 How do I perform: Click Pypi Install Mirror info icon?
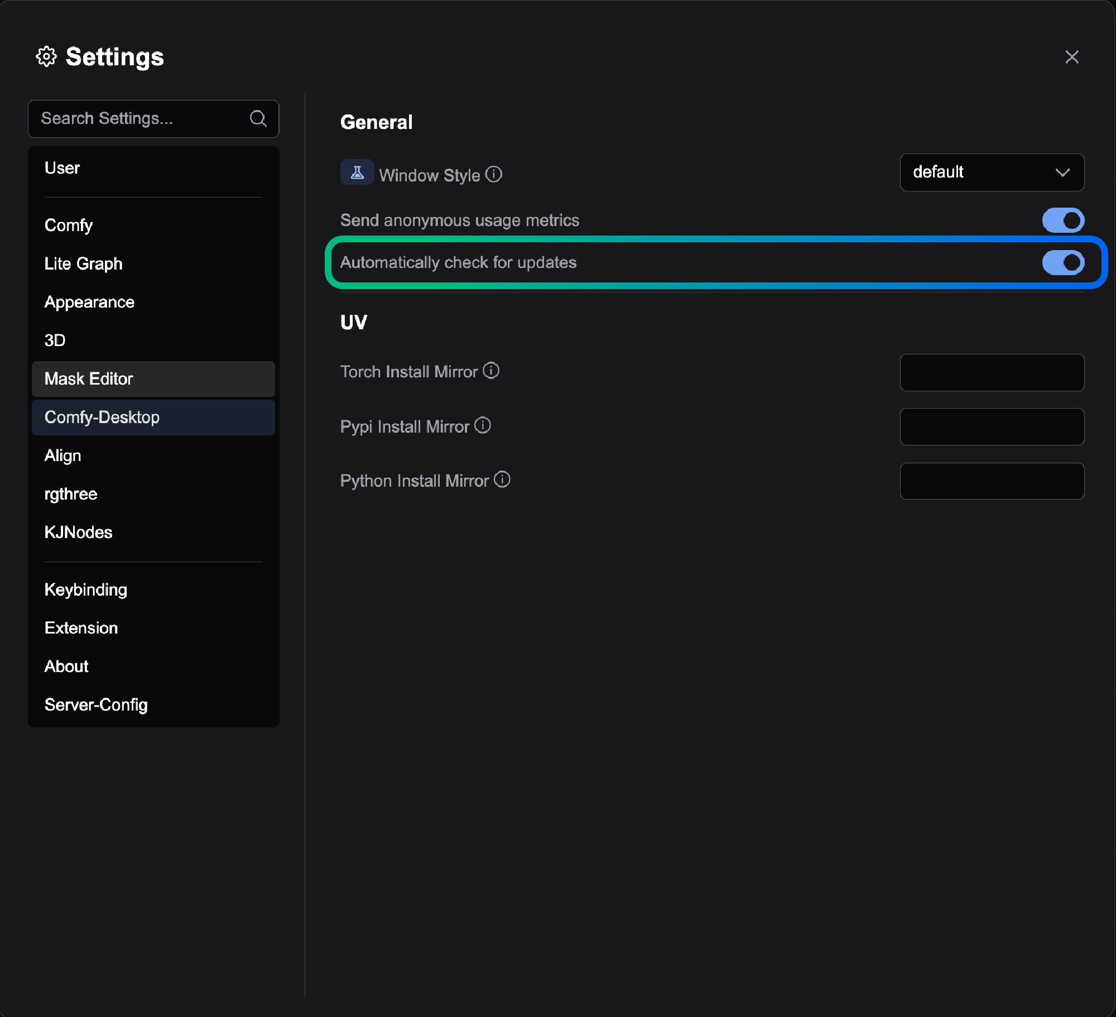(x=483, y=425)
